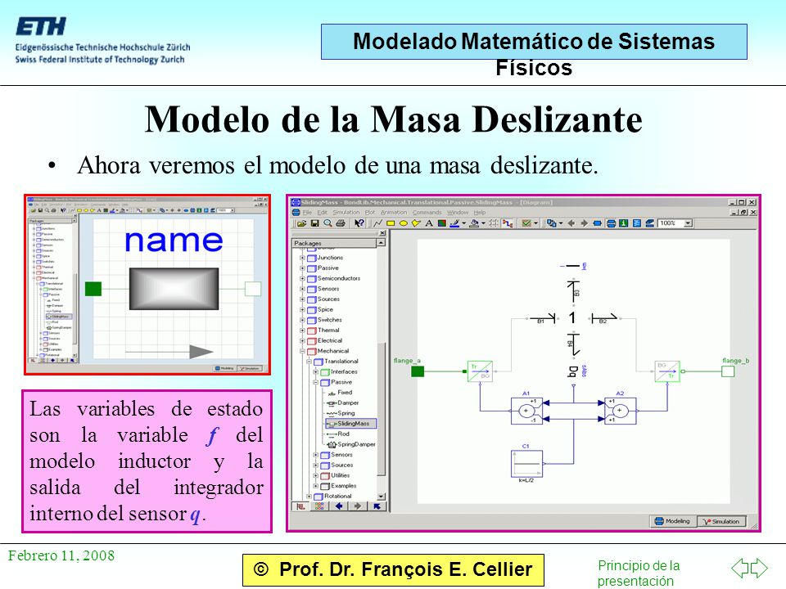The width and height of the screenshot is (786, 589).
Task: Activate the What's This help arrow
Action: [x=359, y=223]
